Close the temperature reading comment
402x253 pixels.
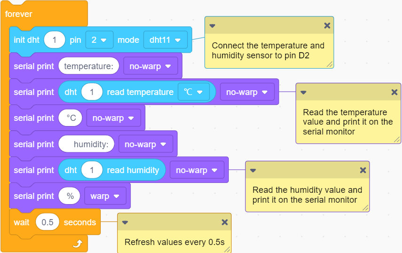tap(394, 92)
